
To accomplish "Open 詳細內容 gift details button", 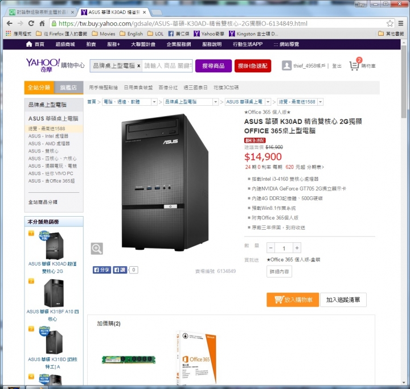I will point(279,271).
